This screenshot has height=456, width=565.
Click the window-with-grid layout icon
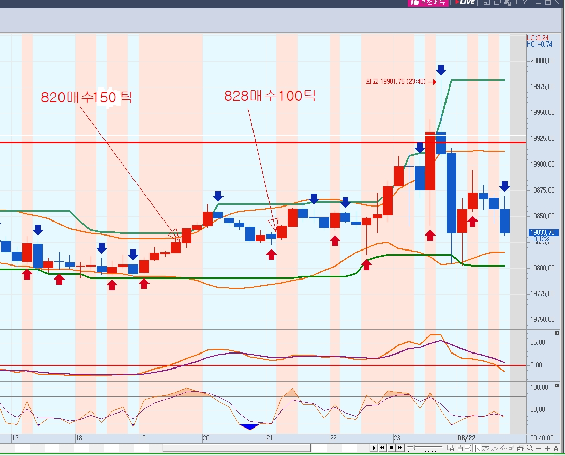pos(451,448)
